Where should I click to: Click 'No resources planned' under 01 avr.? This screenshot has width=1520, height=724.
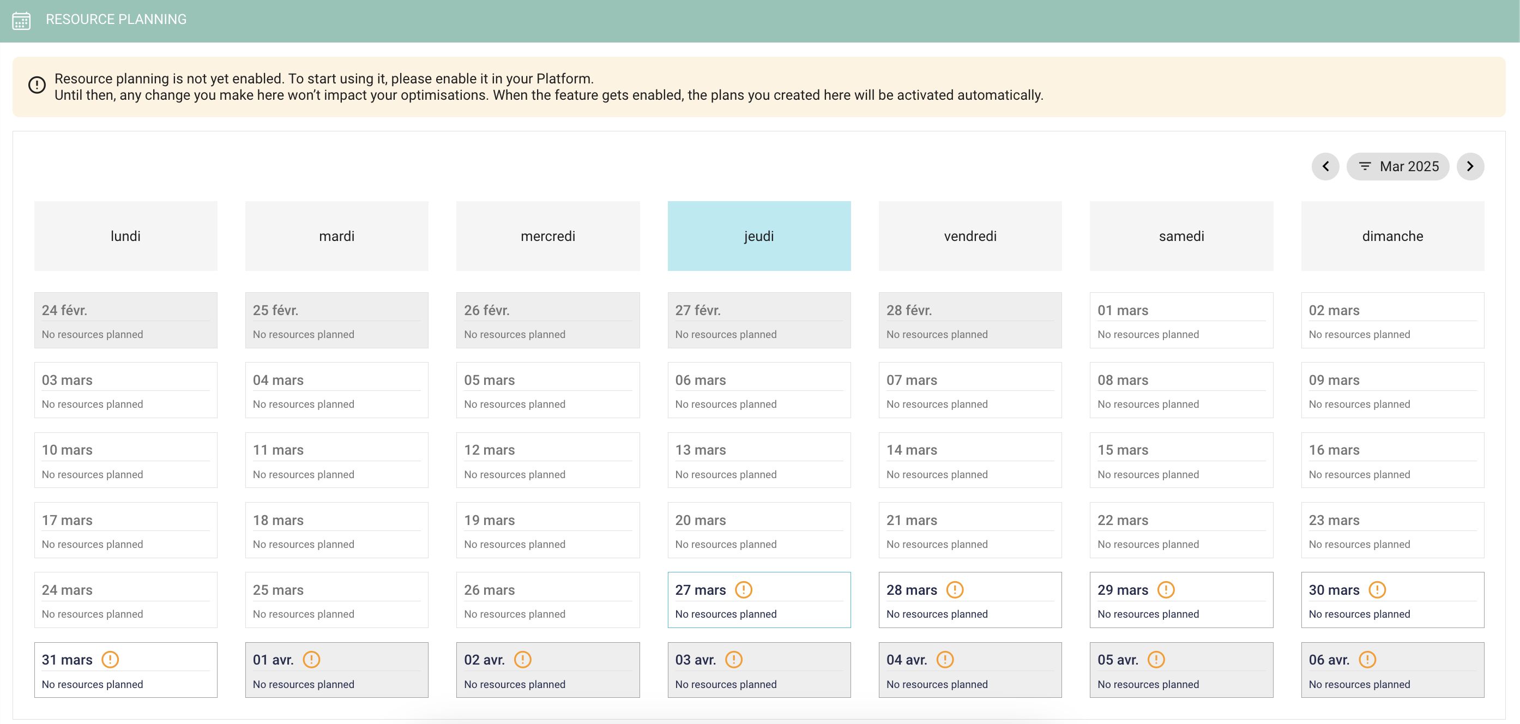tap(303, 684)
